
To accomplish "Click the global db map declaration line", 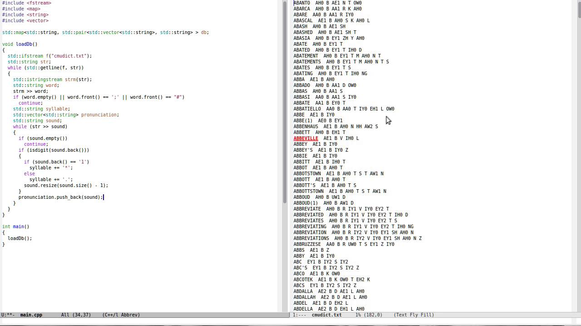I will click(x=106, y=32).
